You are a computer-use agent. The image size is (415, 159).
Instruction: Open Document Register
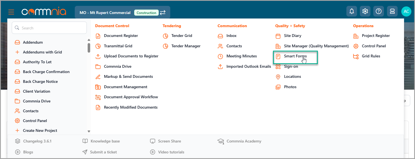point(121,36)
